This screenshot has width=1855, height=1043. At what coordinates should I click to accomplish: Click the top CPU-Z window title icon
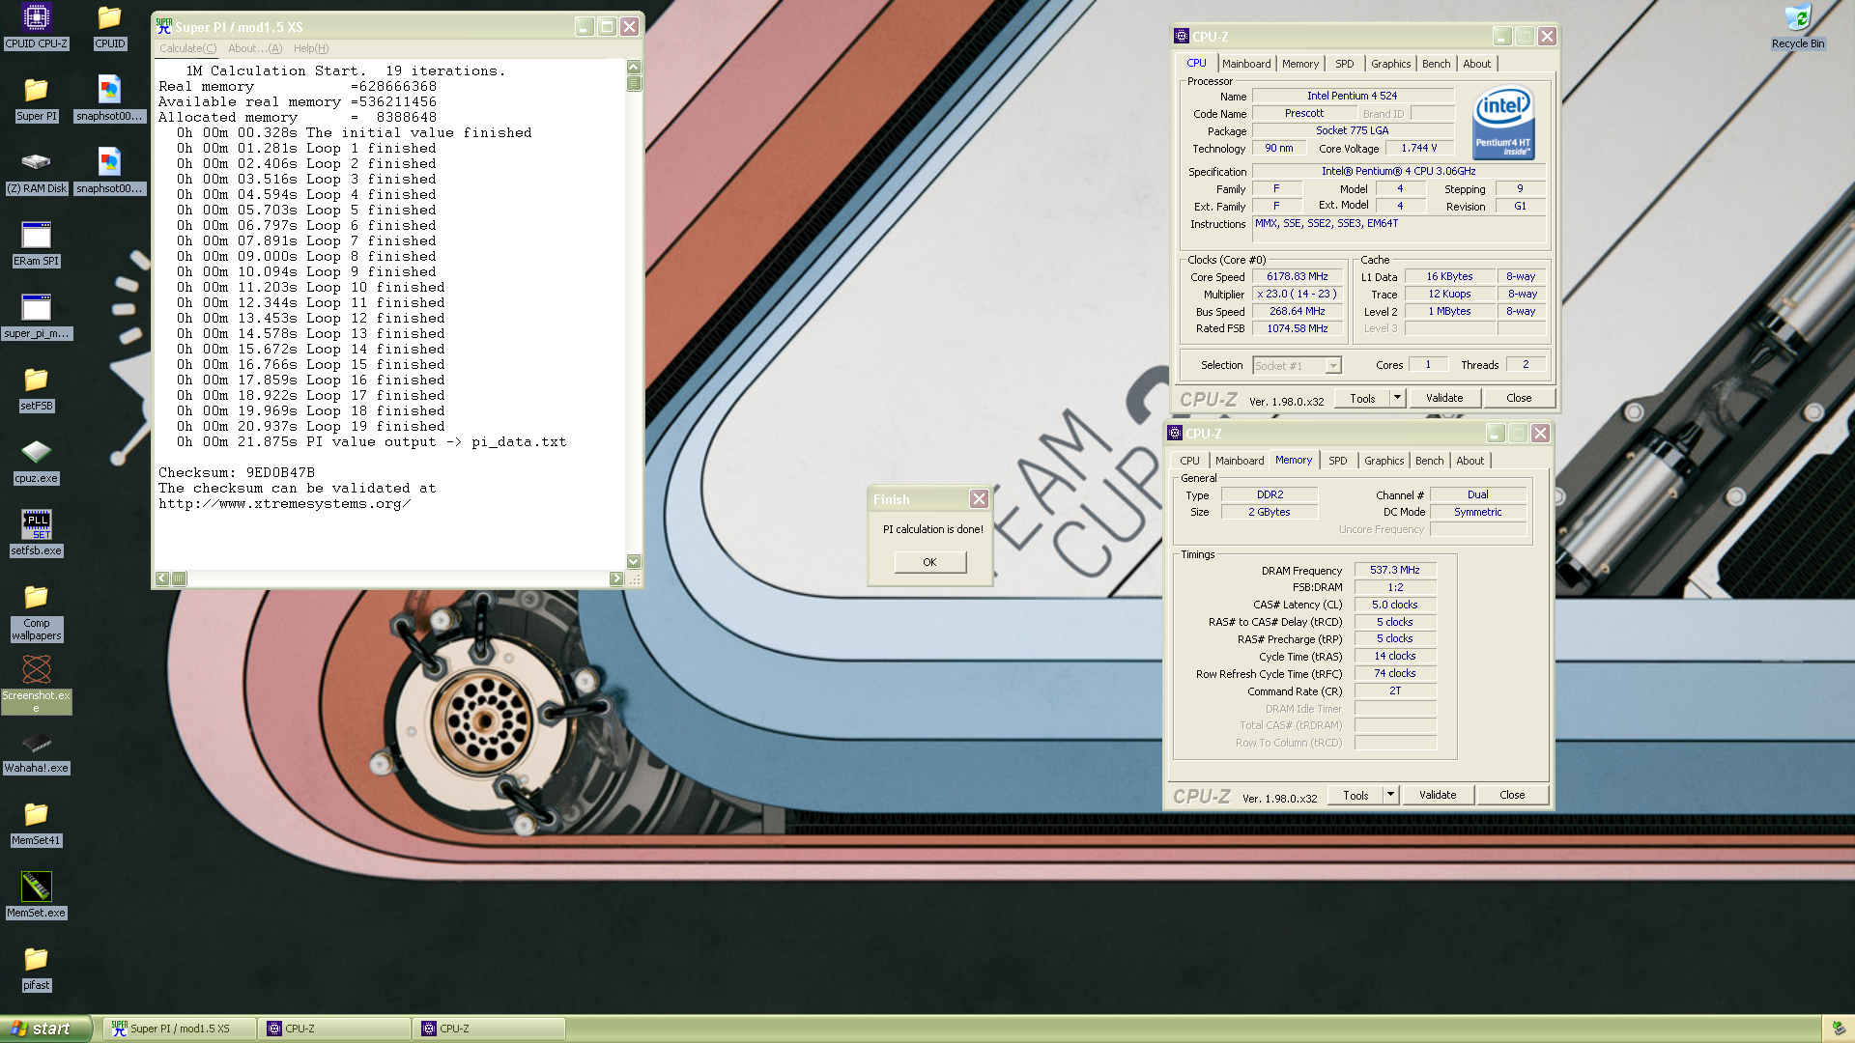[x=1181, y=36]
